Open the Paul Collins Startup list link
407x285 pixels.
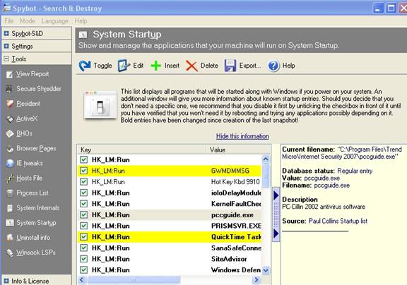click(338, 221)
